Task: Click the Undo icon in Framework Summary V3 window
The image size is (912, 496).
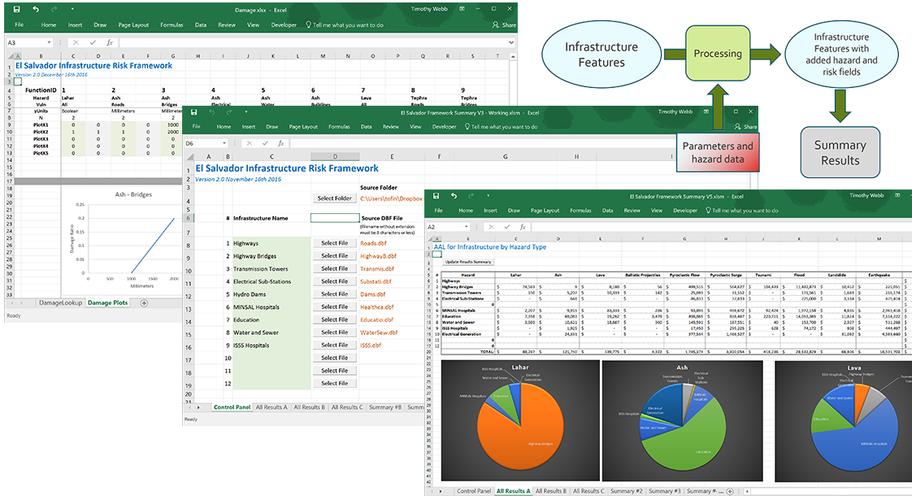Action: point(211,111)
